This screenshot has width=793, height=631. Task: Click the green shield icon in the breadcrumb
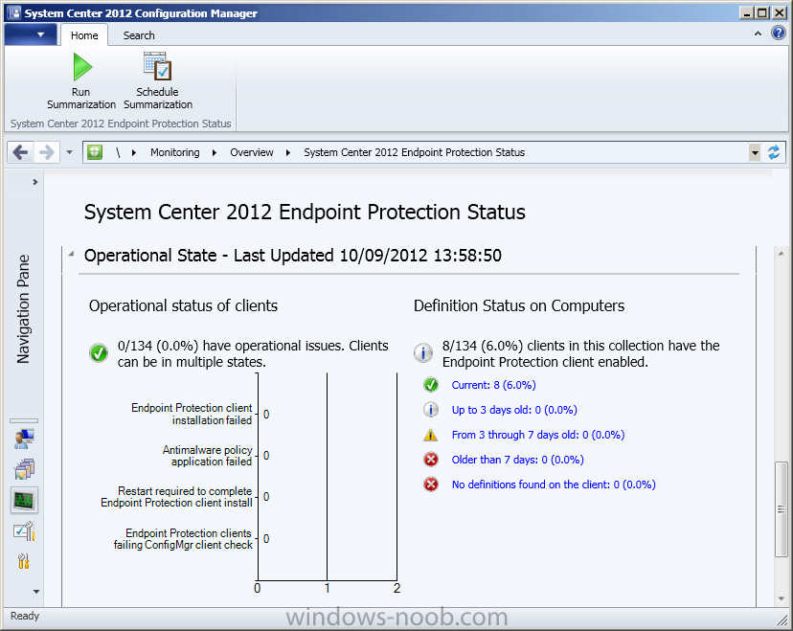95,152
